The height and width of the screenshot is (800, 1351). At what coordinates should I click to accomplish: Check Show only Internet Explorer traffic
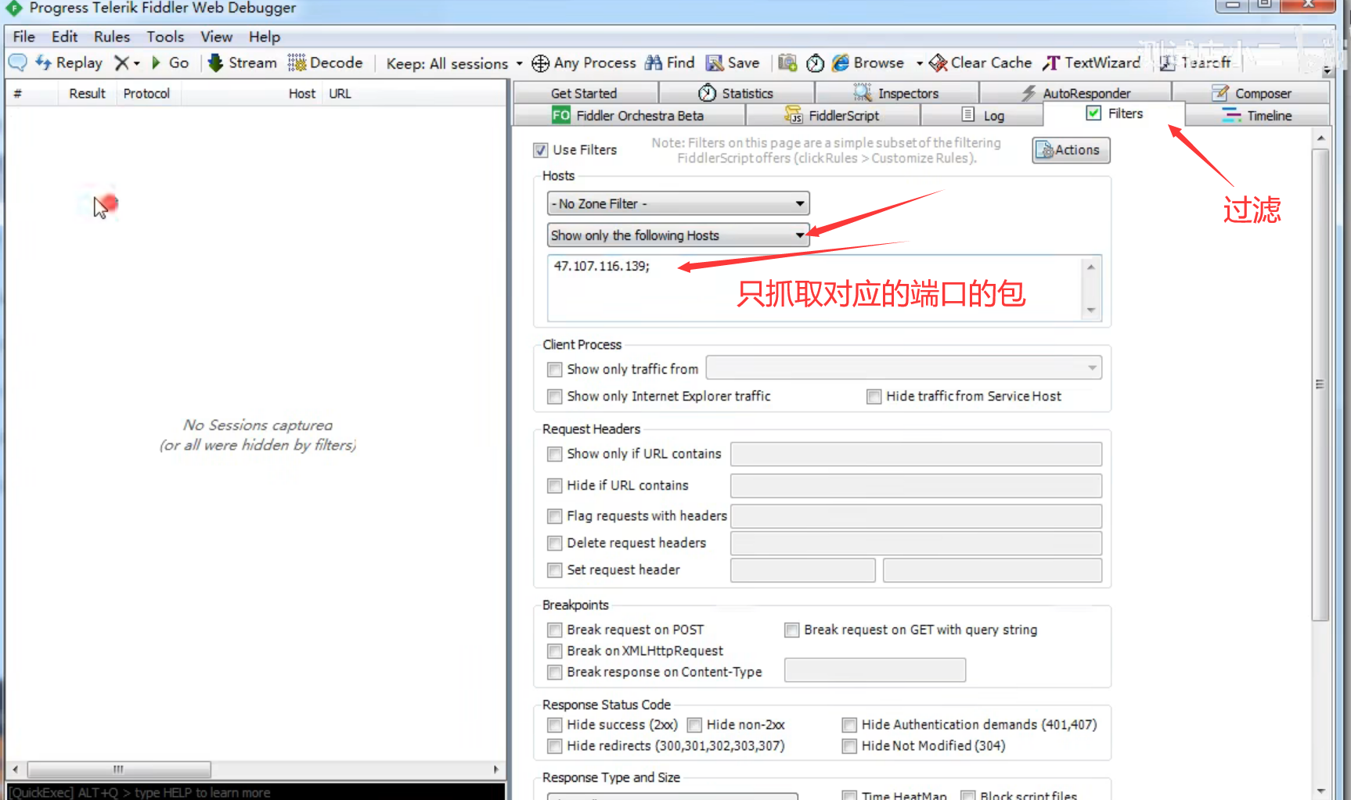coord(555,396)
